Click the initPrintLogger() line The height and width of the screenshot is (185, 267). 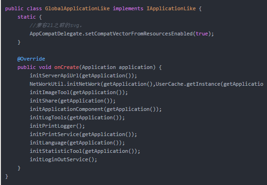coord(57,126)
